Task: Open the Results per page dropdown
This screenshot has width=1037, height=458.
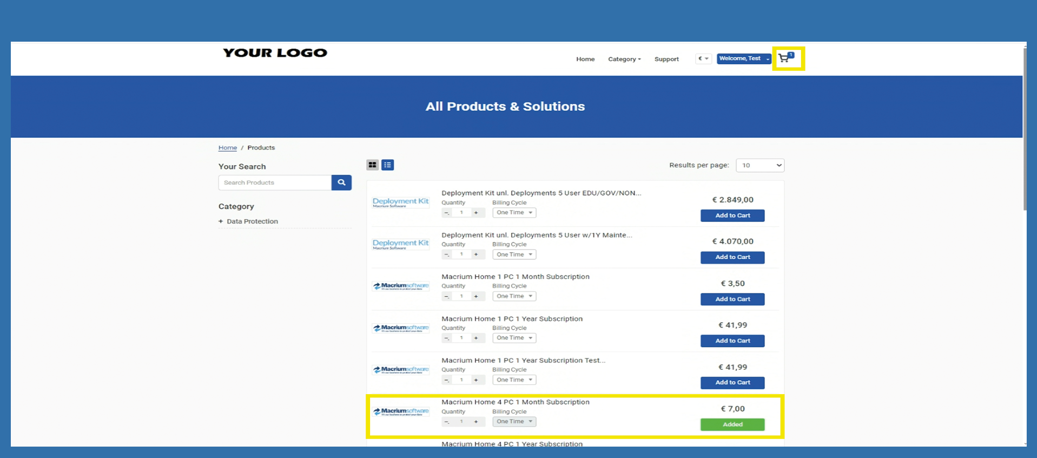Action: pos(759,165)
